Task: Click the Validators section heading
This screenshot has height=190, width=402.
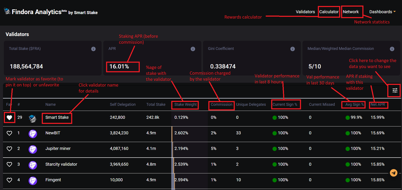Action: pos(17,34)
